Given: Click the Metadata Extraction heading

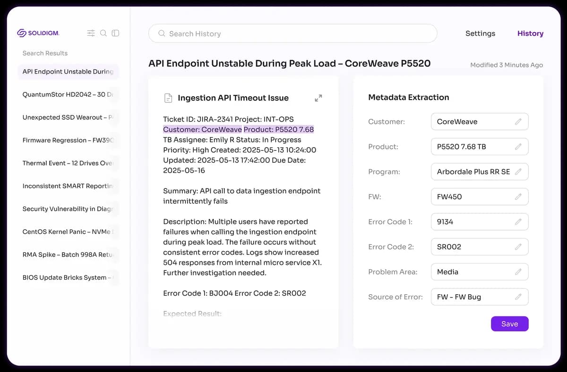Looking at the screenshot, I should point(409,98).
